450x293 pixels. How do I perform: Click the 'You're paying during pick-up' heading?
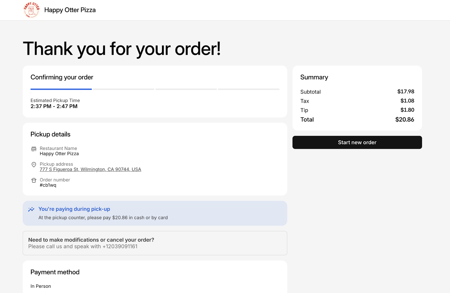[x=74, y=209]
